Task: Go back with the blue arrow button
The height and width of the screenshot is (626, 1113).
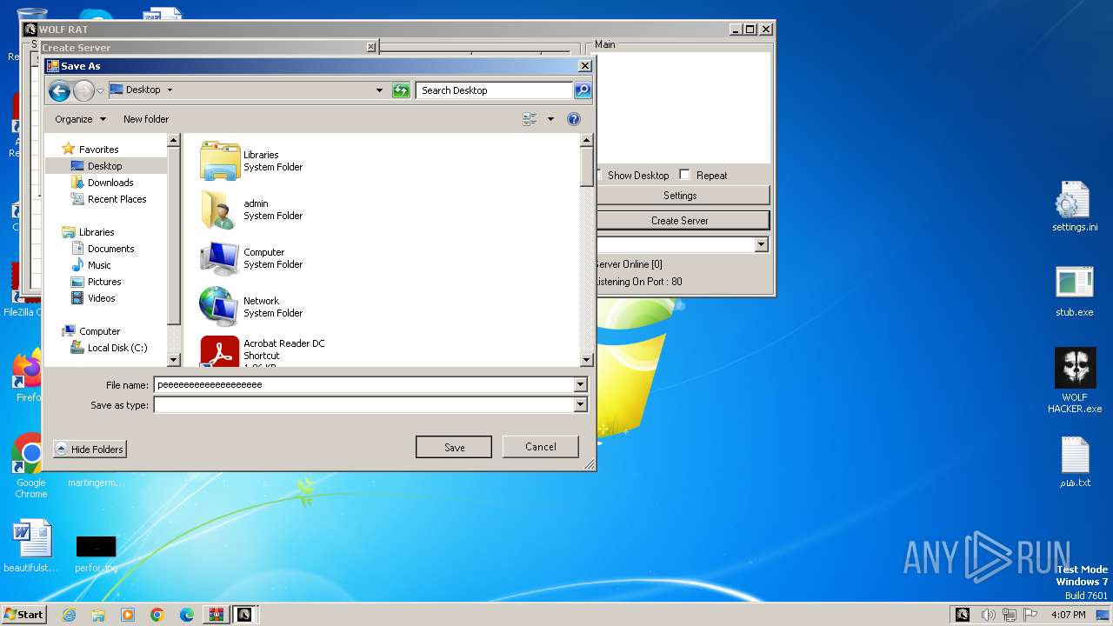Action: (59, 90)
